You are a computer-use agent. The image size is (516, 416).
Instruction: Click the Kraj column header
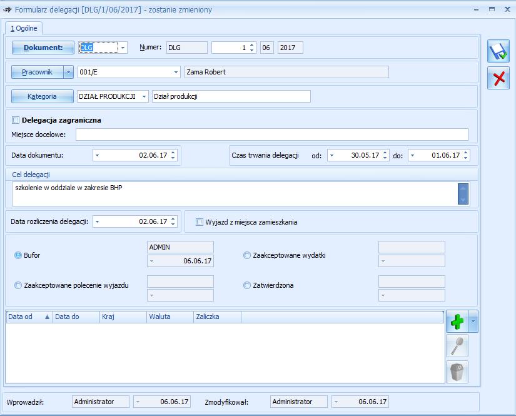click(x=123, y=317)
